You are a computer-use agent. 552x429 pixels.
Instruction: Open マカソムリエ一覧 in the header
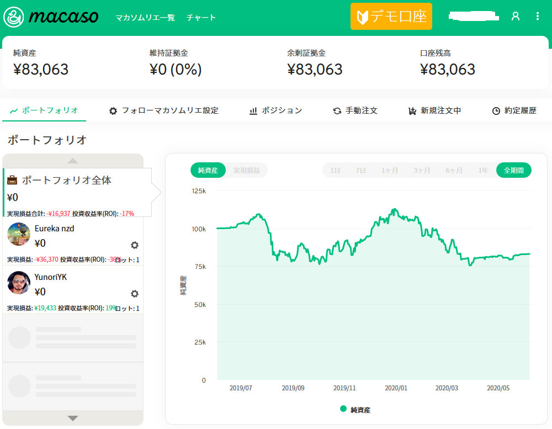145,18
